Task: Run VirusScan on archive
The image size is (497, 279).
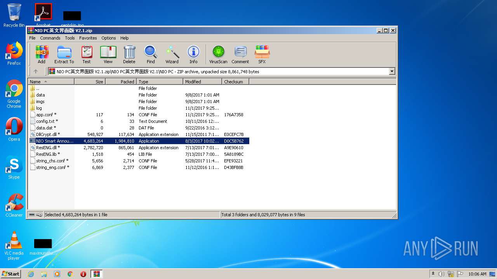Action: (218, 54)
